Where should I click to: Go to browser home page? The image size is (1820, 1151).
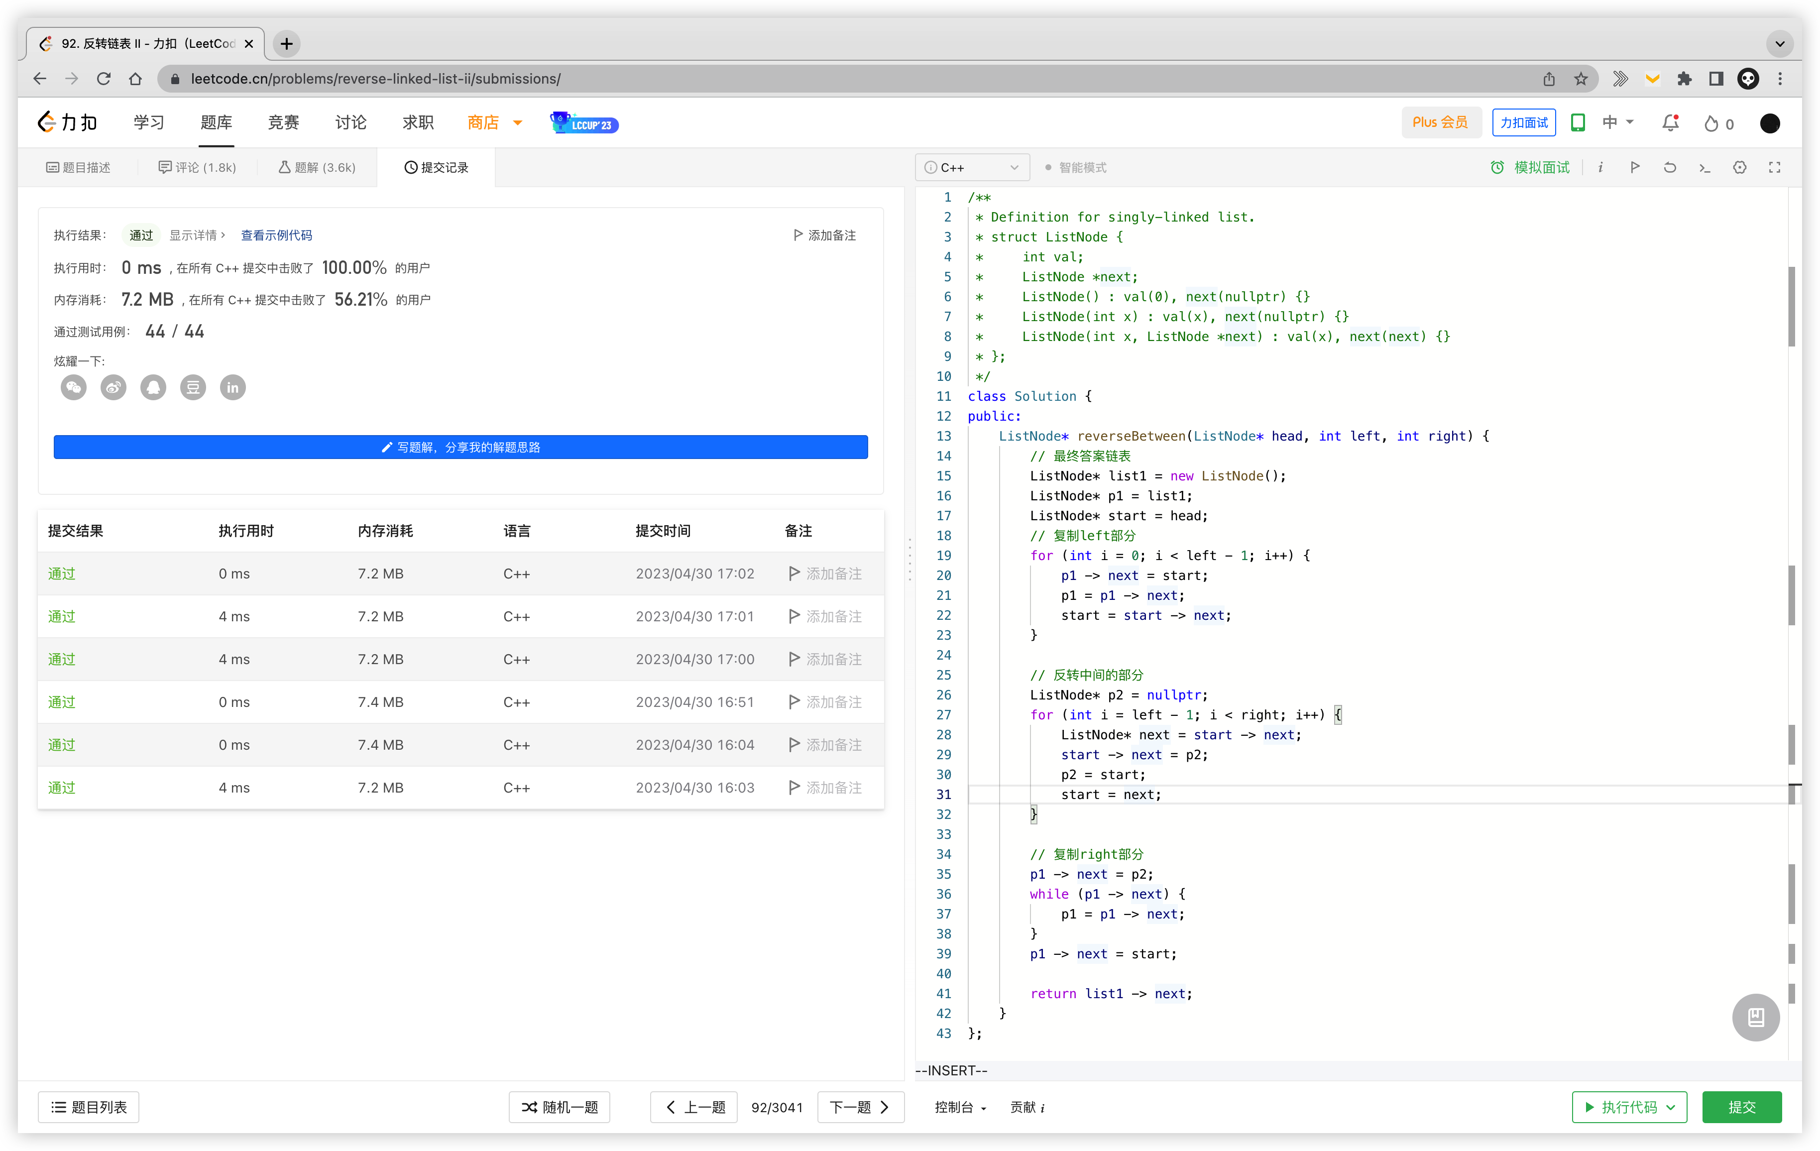point(135,79)
